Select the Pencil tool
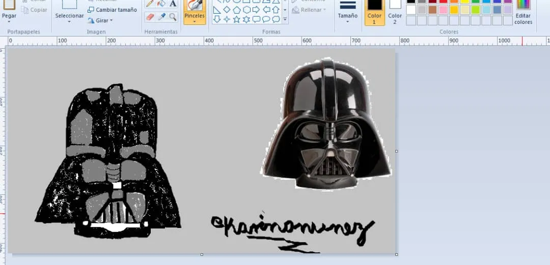The image size is (550, 265). [x=150, y=4]
